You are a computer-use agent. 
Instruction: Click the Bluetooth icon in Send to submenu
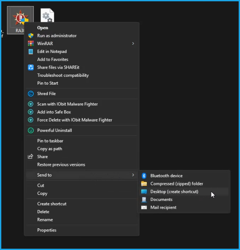(x=144, y=176)
